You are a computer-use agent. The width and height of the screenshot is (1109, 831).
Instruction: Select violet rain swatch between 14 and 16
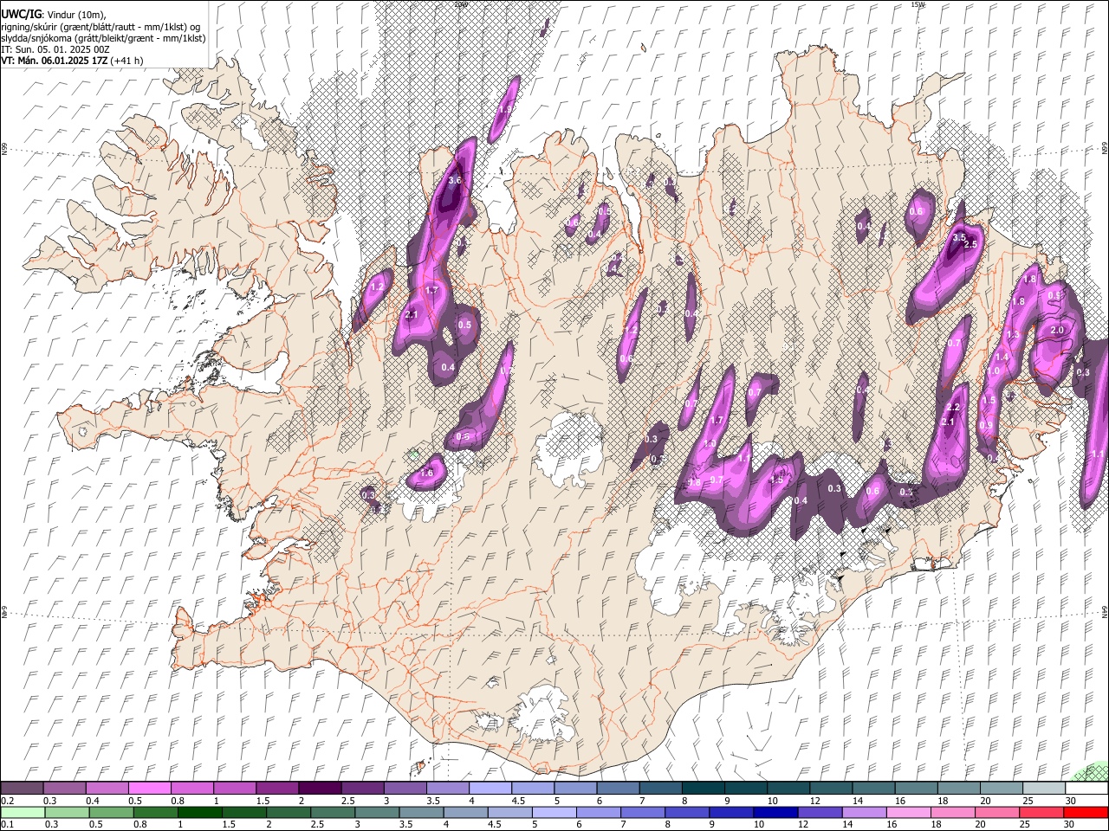coord(864,812)
